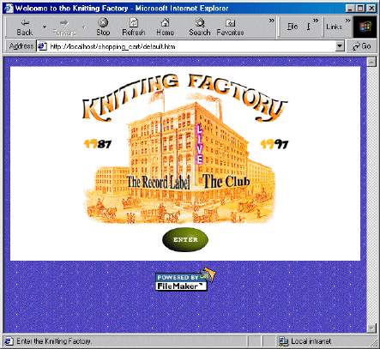
Task: Click the Powered by FileMaker badge
Action: [185, 280]
